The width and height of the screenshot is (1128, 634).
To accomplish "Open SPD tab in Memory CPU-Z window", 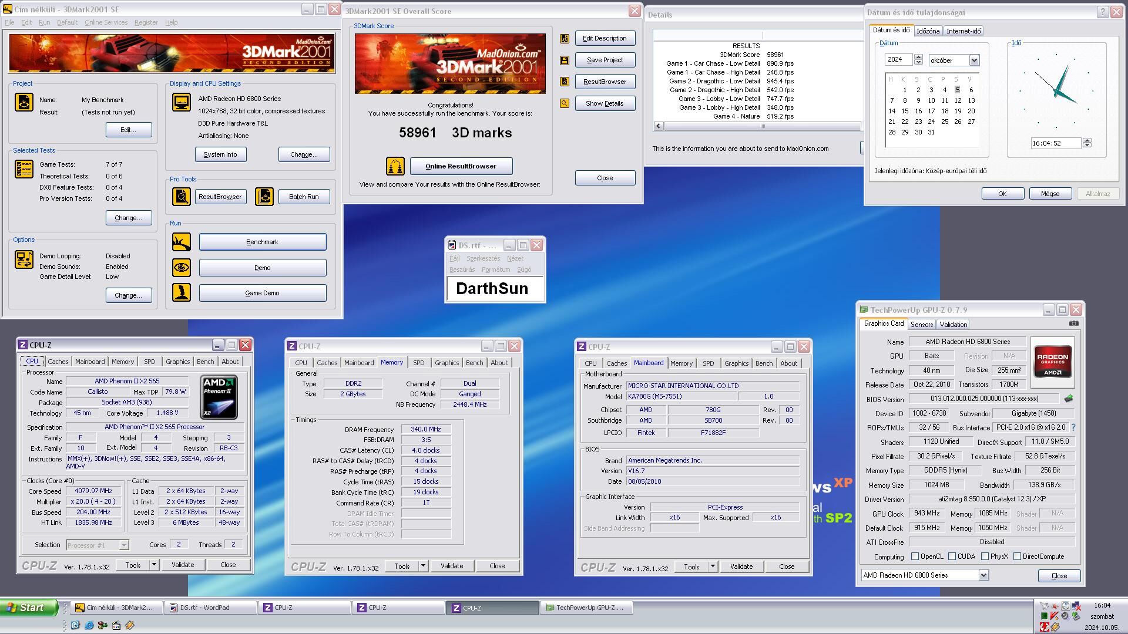I will [x=418, y=363].
